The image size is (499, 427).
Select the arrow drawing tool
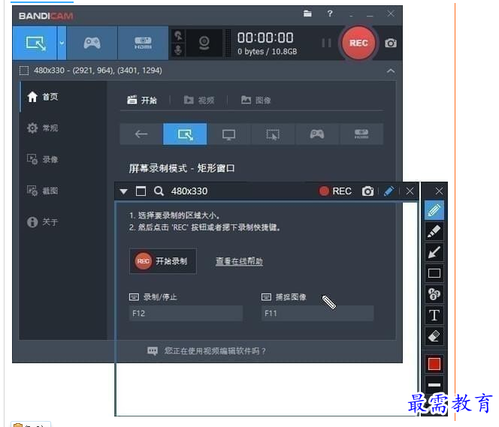(434, 252)
